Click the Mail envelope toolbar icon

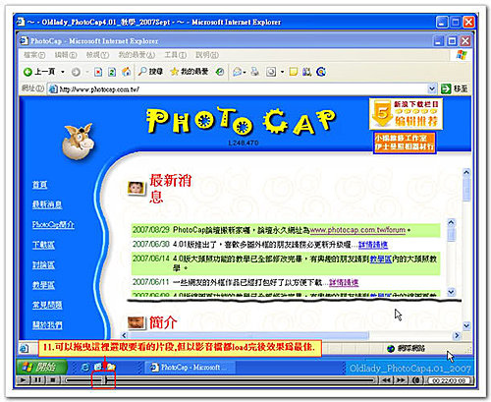[x=238, y=72]
